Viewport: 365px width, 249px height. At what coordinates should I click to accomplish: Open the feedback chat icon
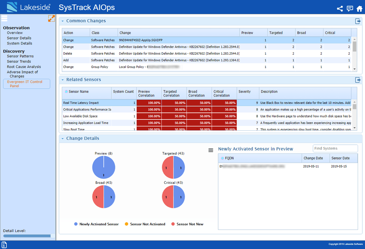click(349, 9)
